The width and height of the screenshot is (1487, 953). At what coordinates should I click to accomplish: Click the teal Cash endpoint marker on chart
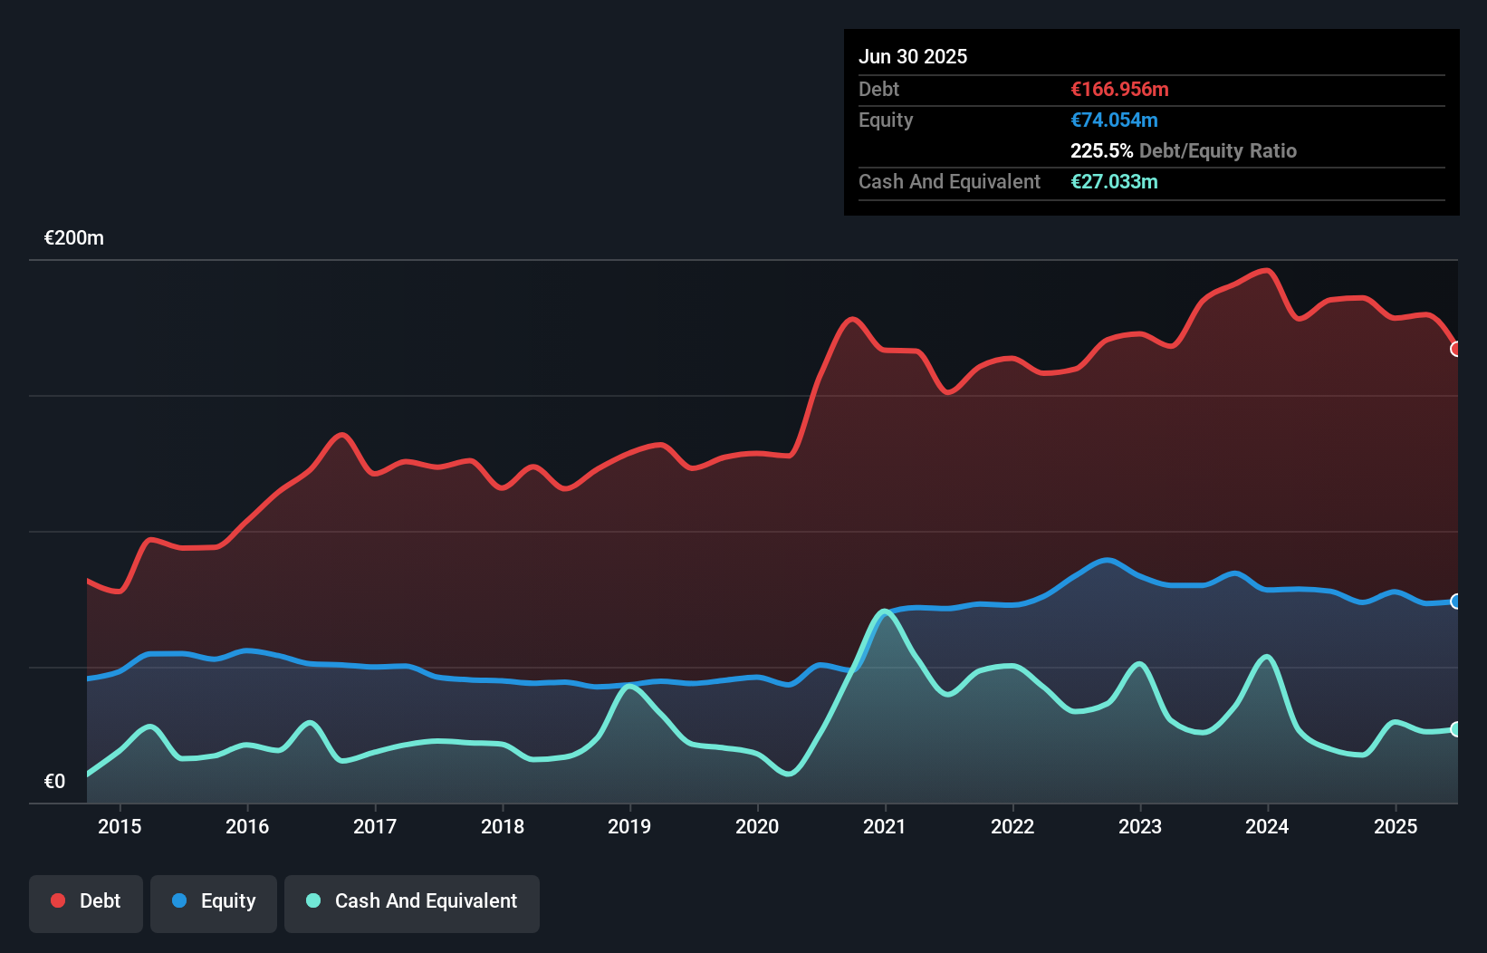pos(1454,730)
